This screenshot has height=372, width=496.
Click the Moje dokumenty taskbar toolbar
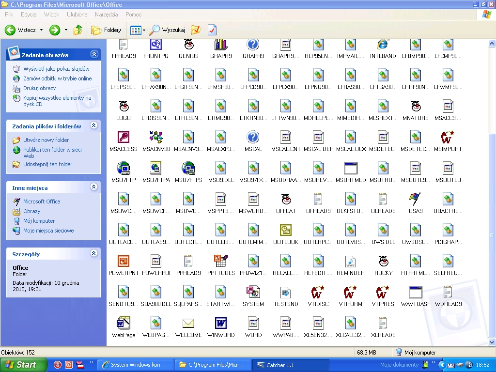[x=399, y=365]
